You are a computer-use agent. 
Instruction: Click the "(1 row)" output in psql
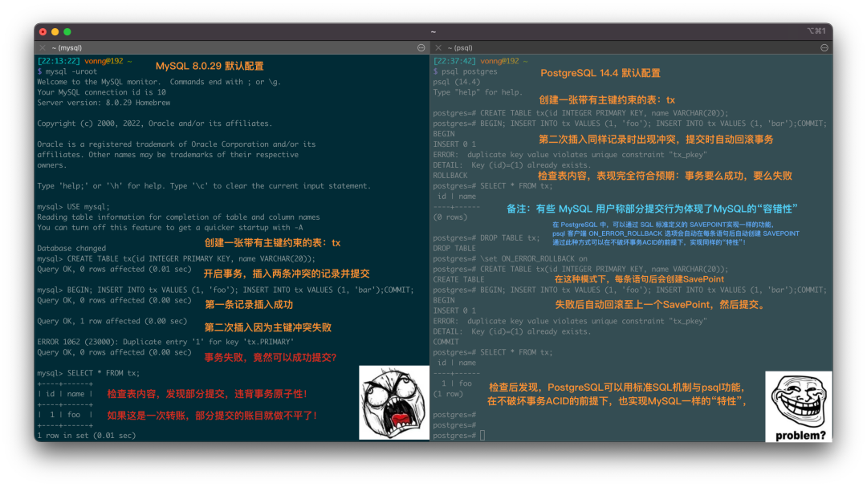(448, 394)
